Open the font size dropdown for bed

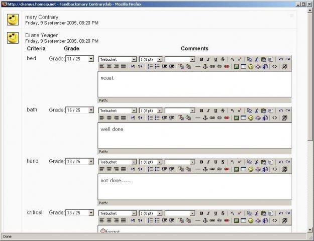[151, 59]
